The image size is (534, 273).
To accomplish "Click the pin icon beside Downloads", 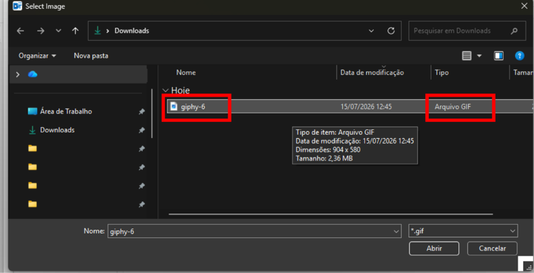I will 142,131.
